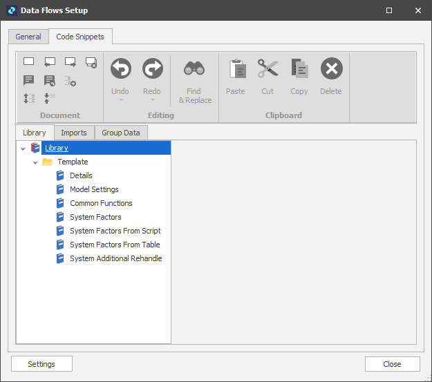The height and width of the screenshot is (382, 432).
Task: Click the Cut scissors icon
Action: click(267, 69)
